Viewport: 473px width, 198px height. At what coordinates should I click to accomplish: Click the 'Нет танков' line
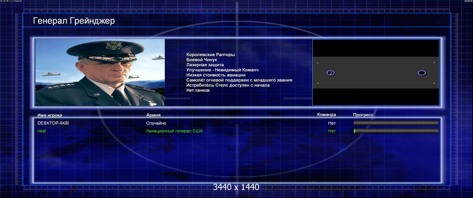click(x=198, y=90)
